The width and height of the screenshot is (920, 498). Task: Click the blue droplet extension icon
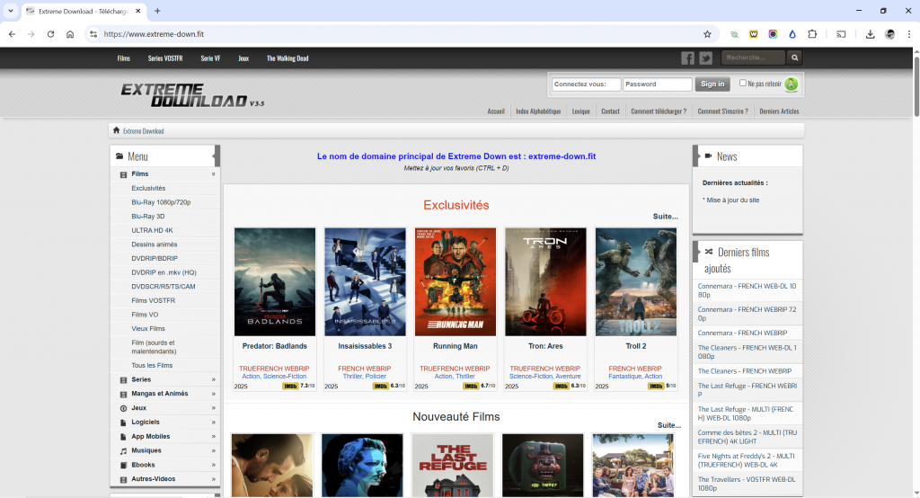pyautogui.click(x=792, y=34)
